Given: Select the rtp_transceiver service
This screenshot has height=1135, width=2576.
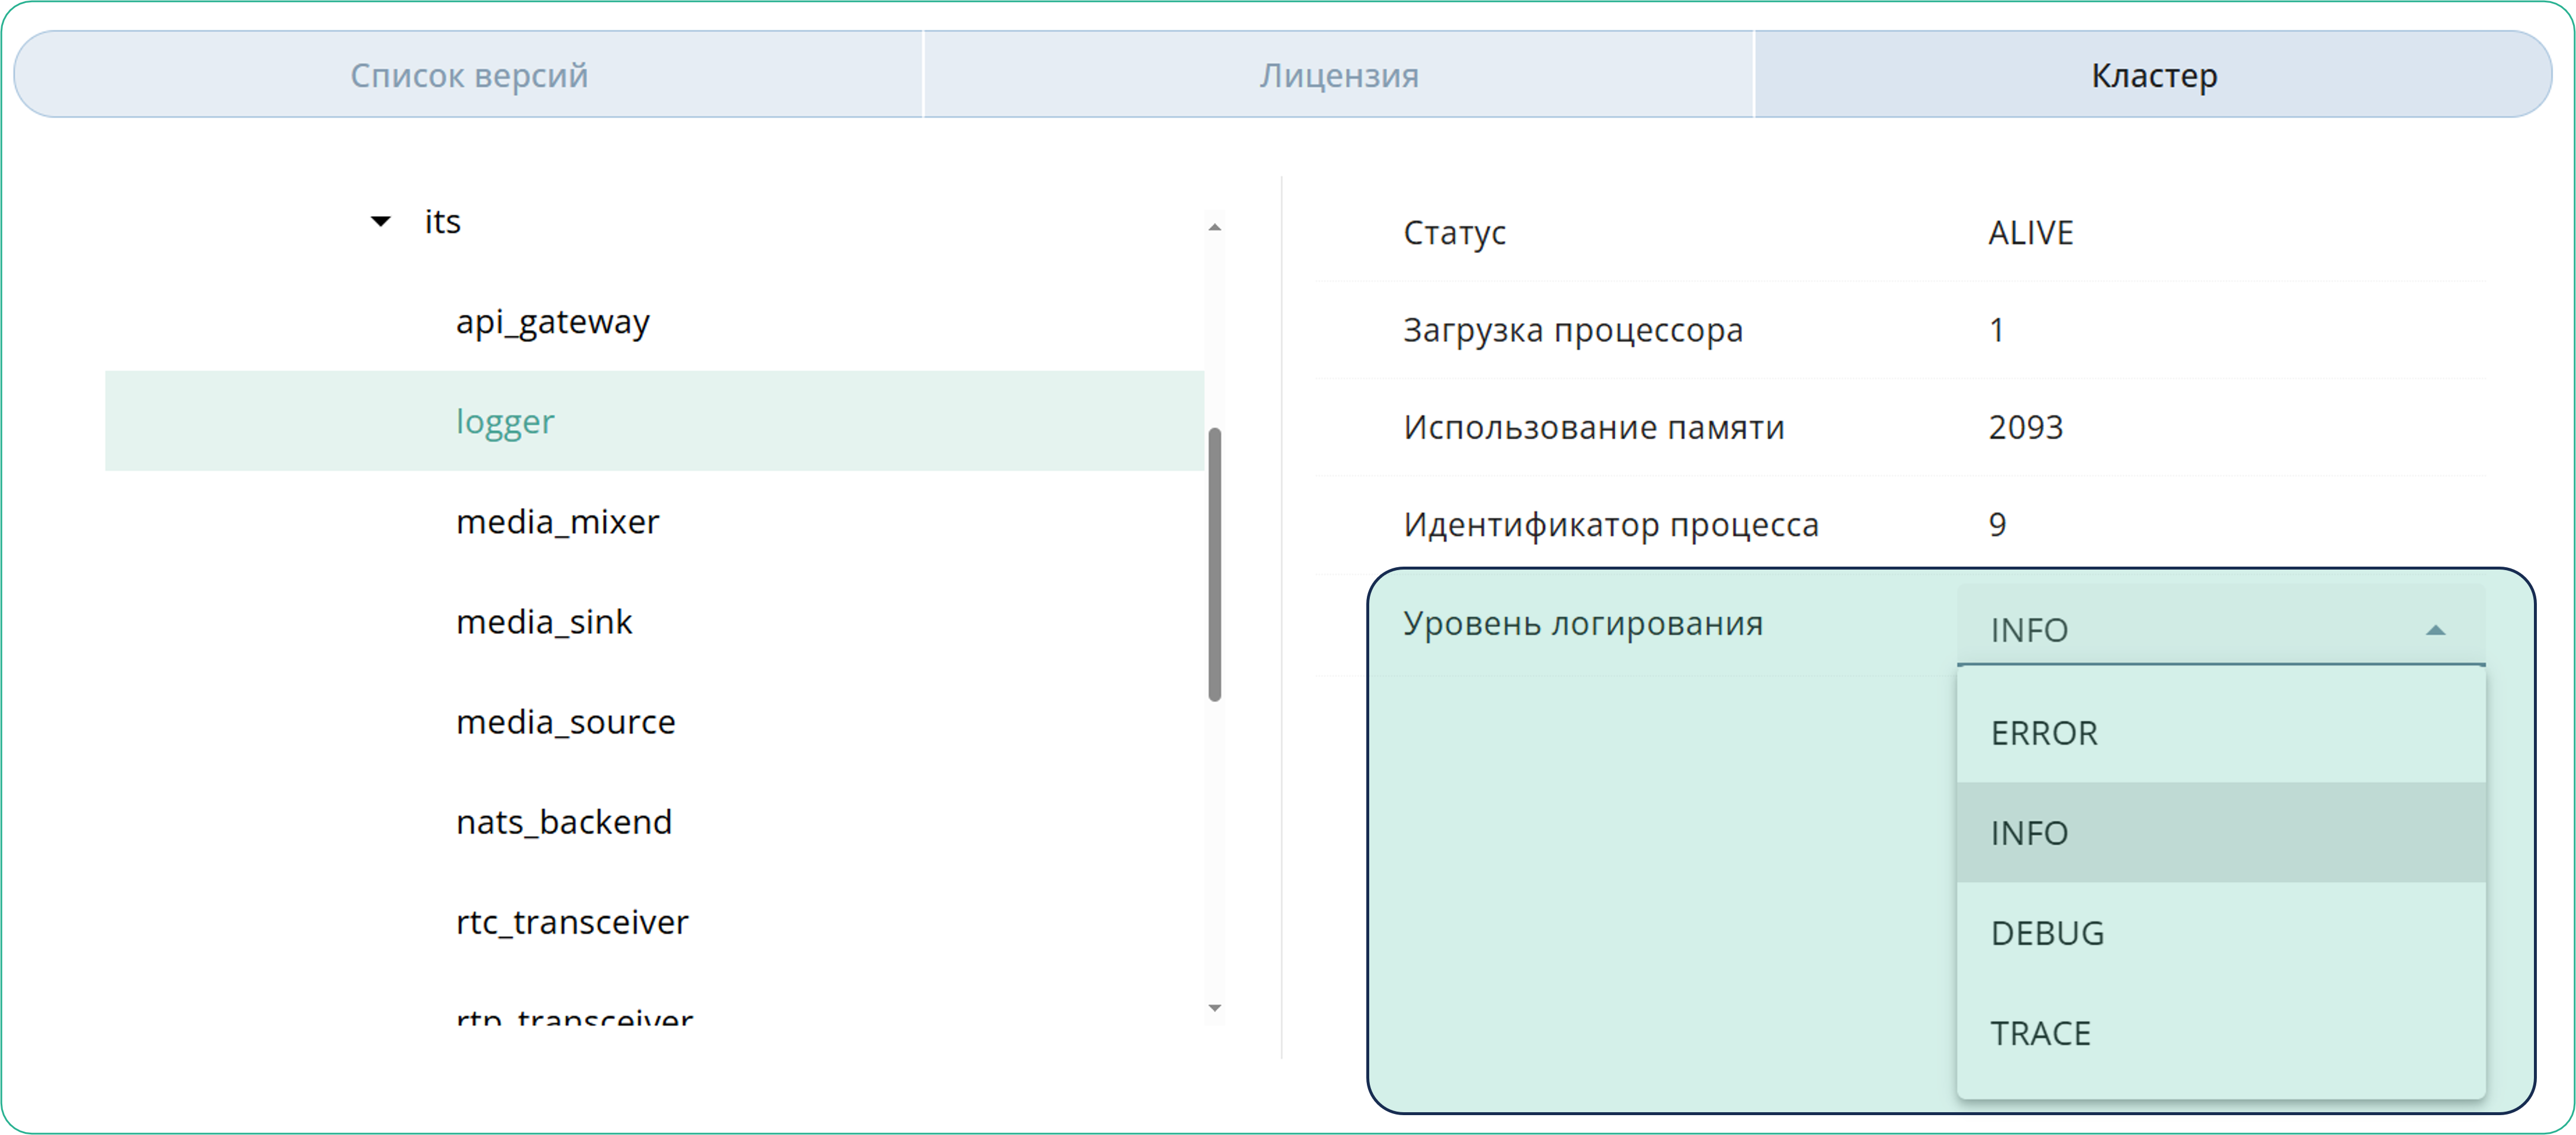Looking at the screenshot, I should 573,1018.
